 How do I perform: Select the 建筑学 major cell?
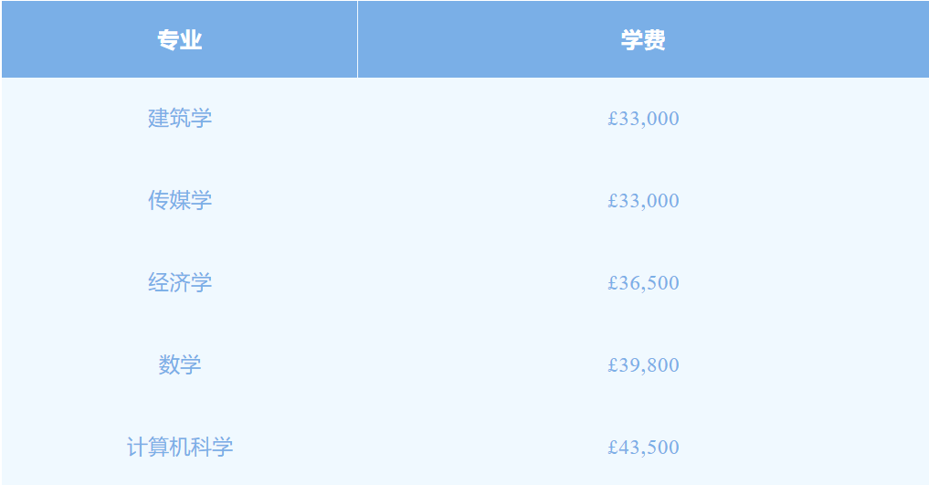(x=180, y=119)
